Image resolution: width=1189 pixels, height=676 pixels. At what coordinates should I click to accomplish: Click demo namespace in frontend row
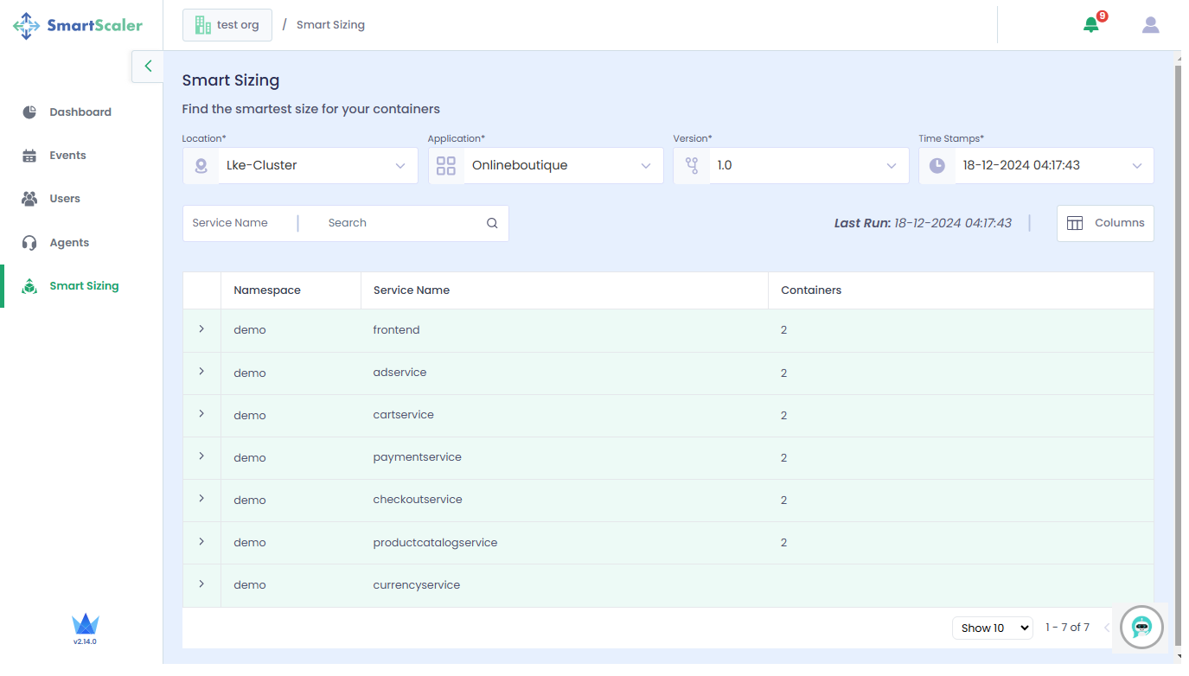tap(250, 330)
